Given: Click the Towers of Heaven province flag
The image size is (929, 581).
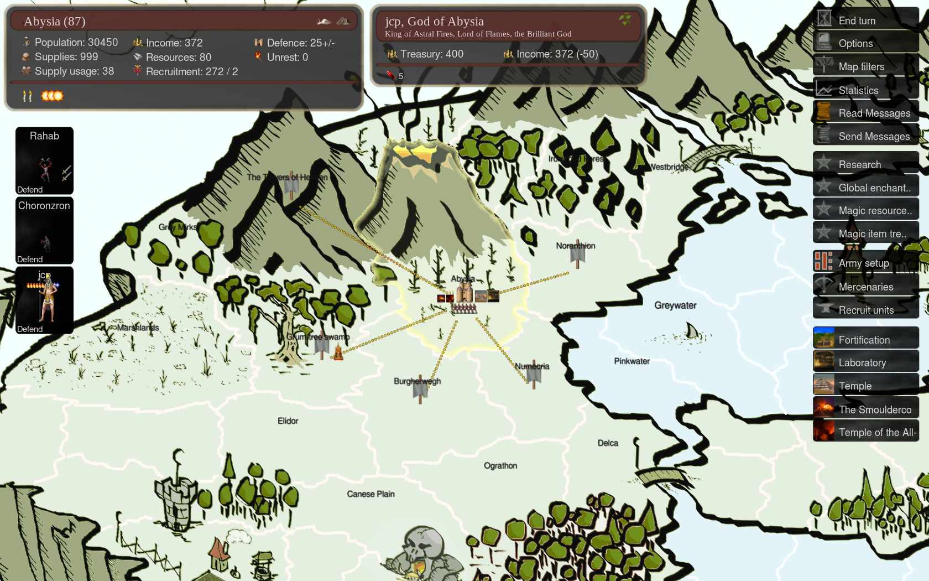Looking at the screenshot, I should (291, 187).
